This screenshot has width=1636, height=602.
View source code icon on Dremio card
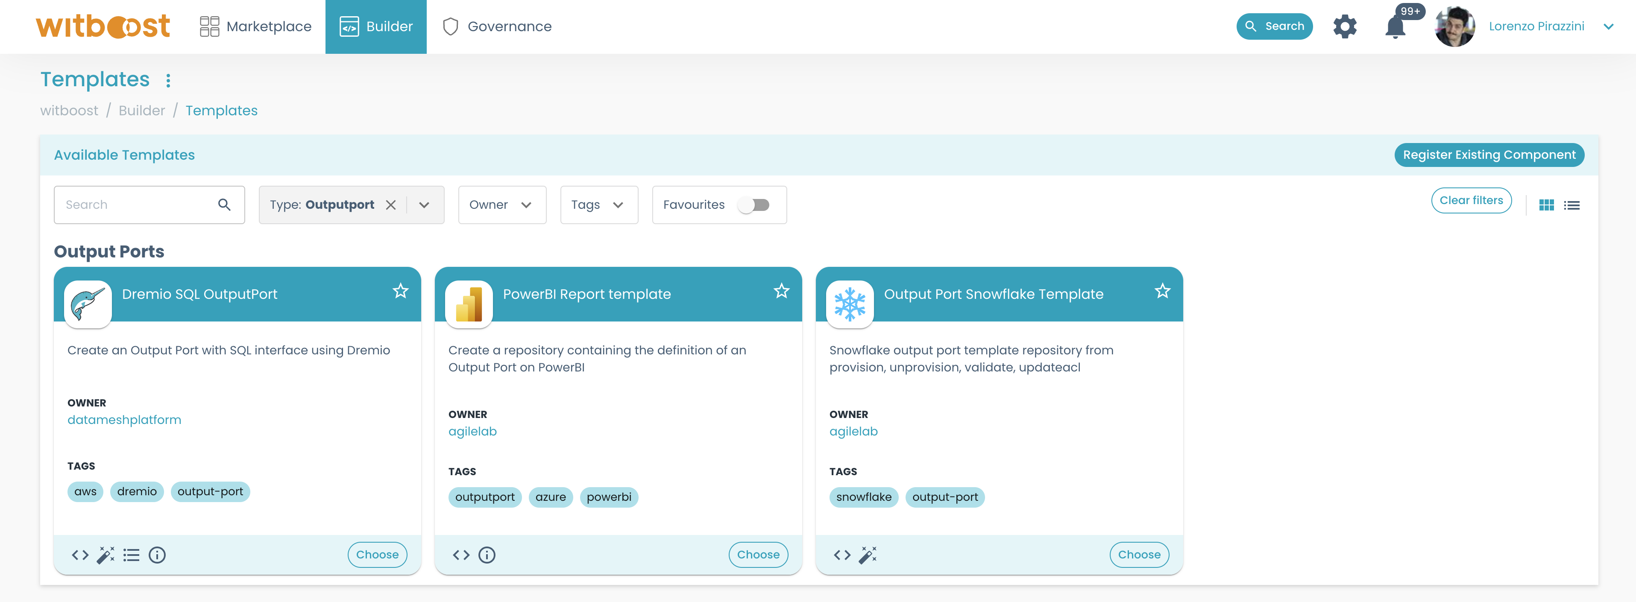coord(80,555)
